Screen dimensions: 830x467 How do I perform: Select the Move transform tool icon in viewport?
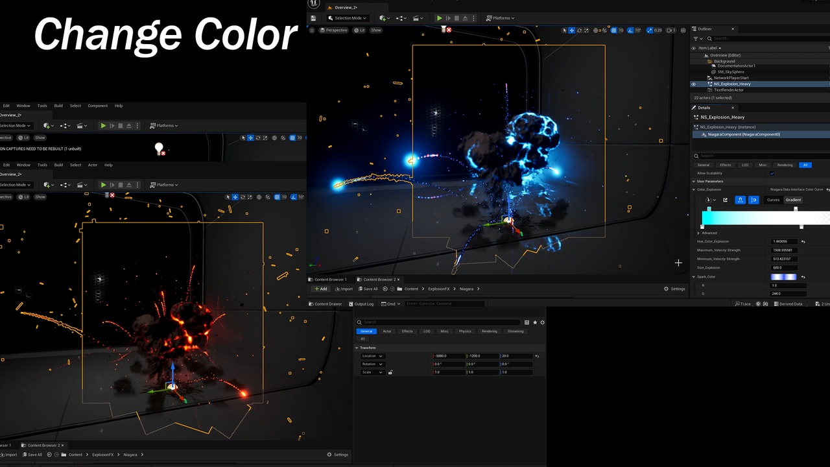[572, 30]
